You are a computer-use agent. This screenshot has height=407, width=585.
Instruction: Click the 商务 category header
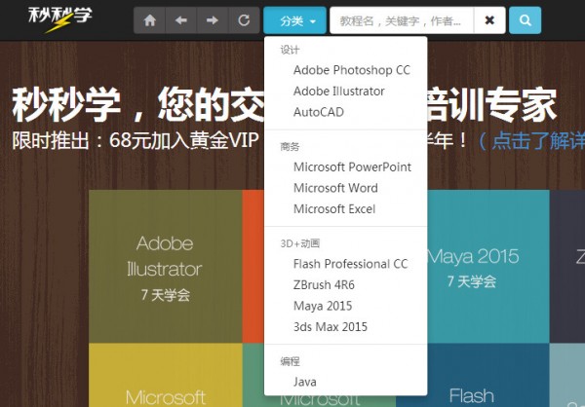point(290,147)
